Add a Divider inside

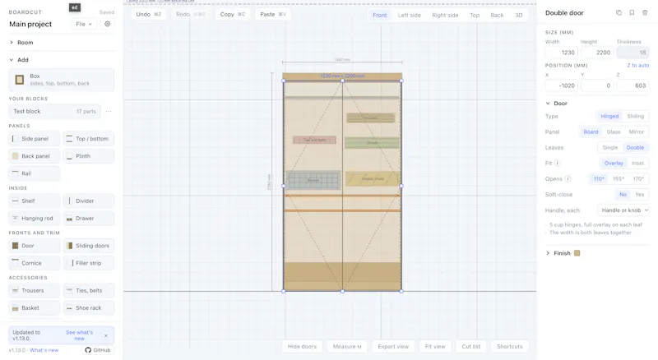(x=89, y=201)
